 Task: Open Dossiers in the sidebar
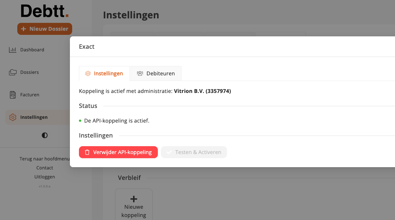[x=29, y=72]
